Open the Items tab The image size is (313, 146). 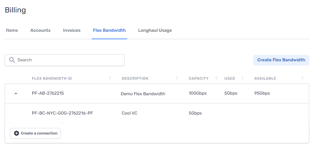point(12,31)
